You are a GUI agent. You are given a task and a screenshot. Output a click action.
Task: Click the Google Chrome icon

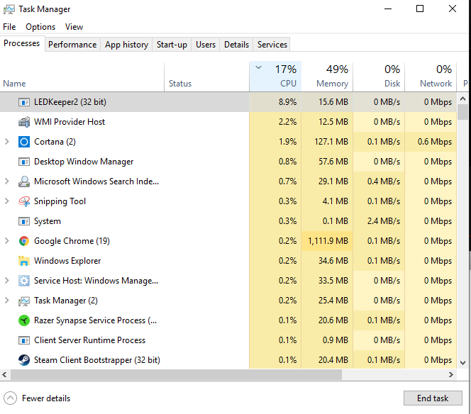(24, 241)
